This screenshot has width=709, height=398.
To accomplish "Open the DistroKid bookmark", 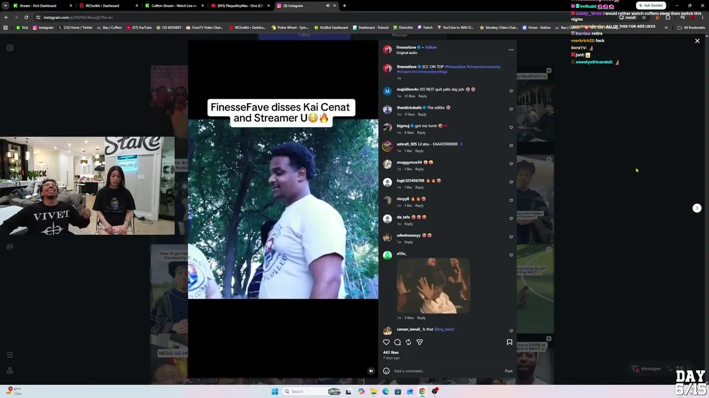I will pos(403,28).
